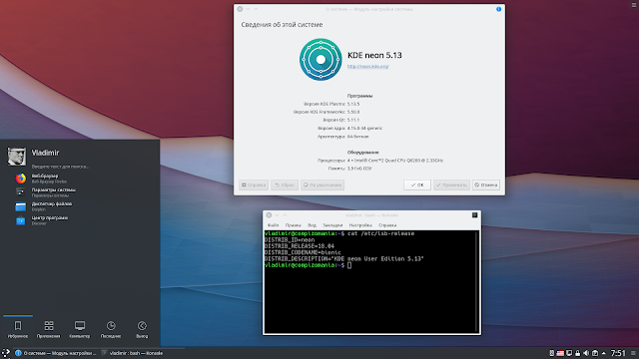Click the Применить apply button
The width and height of the screenshot is (639, 359).
pyautogui.click(x=451, y=184)
